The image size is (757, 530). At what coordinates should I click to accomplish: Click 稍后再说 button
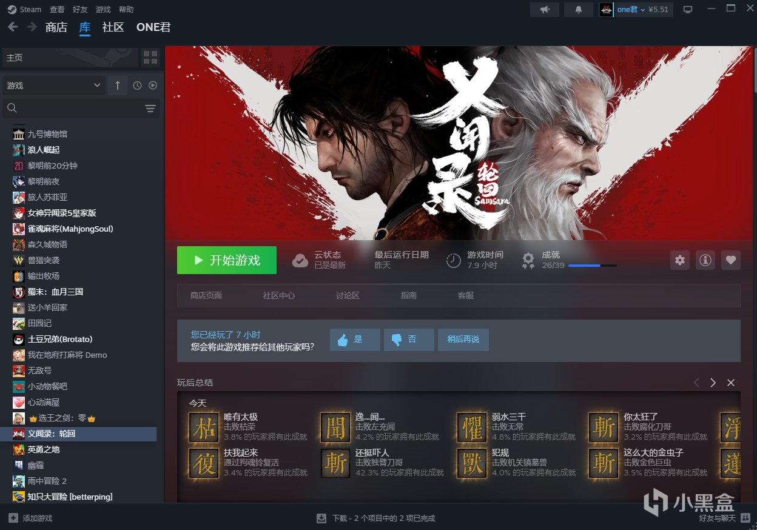(x=463, y=340)
